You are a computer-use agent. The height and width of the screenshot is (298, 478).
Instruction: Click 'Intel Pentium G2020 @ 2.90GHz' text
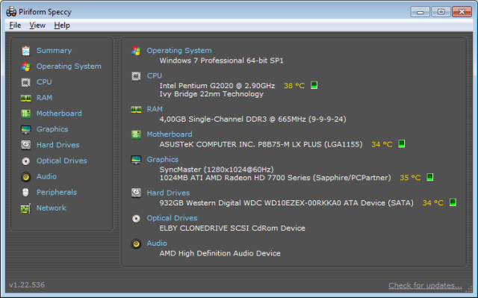217,86
